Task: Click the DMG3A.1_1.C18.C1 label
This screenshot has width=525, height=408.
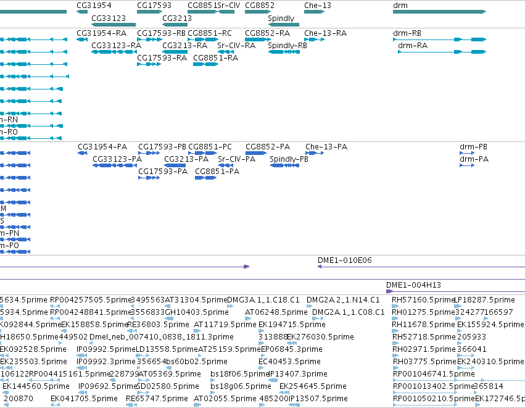Action: [x=263, y=300]
